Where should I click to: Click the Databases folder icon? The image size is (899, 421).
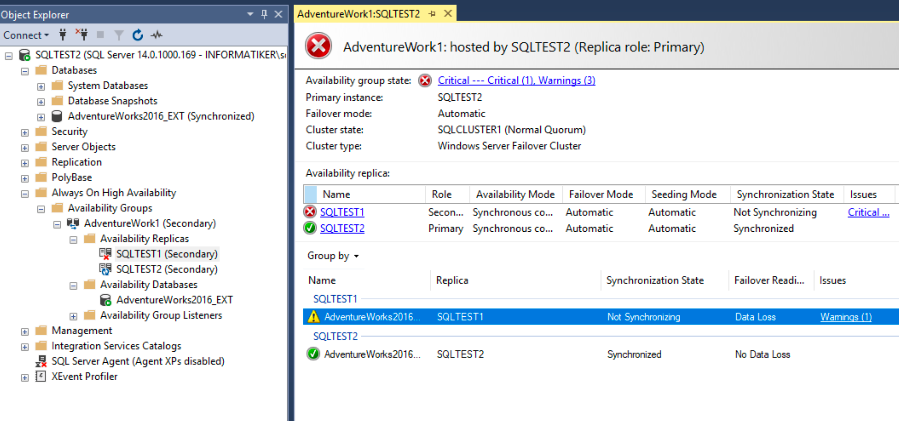(x=41, y=70)
